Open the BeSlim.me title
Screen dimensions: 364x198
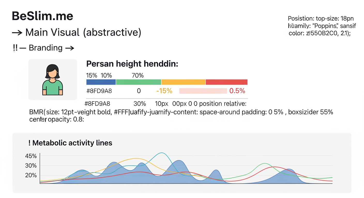pos(43,16)
